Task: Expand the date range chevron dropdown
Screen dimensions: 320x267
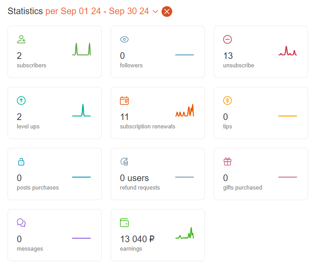Action: click(155, 12)
